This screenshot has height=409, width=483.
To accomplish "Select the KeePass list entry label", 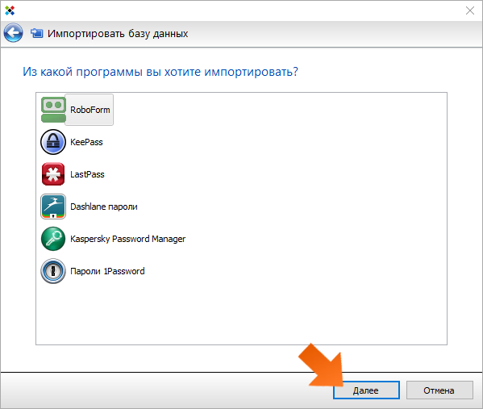I will [86, 142].
